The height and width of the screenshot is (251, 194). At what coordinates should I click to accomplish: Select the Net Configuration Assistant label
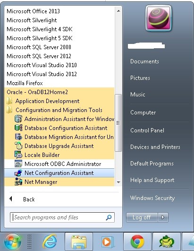click(x=59, y=173)
